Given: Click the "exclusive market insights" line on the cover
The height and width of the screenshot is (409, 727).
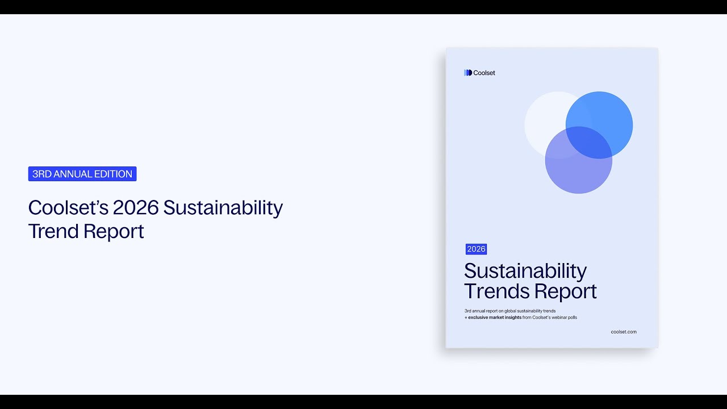Looking at the screenshot, I should tap(521, 318).
